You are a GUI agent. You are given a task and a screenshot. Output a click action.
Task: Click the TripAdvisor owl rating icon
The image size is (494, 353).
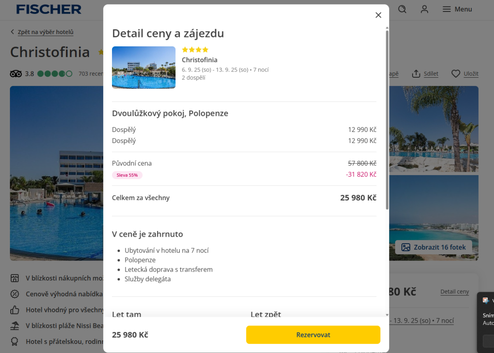(x=16, y=74)
